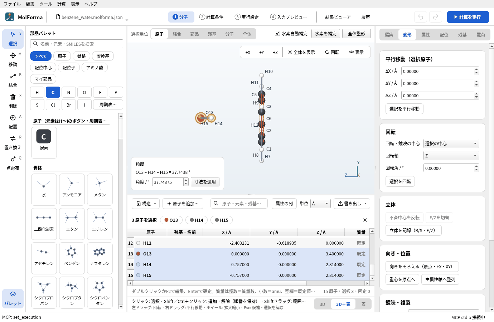Screen dimensions: 494x322
Task: Go to the ②計算条件 step tab
Action: [x=212, y=17]
